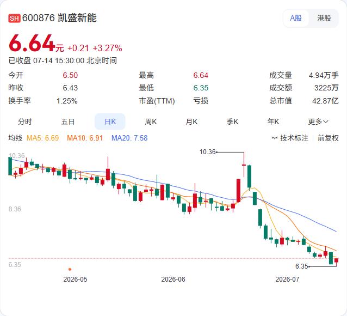
Task: Click the 2026-07 date axis label
Action: (287, 279)
